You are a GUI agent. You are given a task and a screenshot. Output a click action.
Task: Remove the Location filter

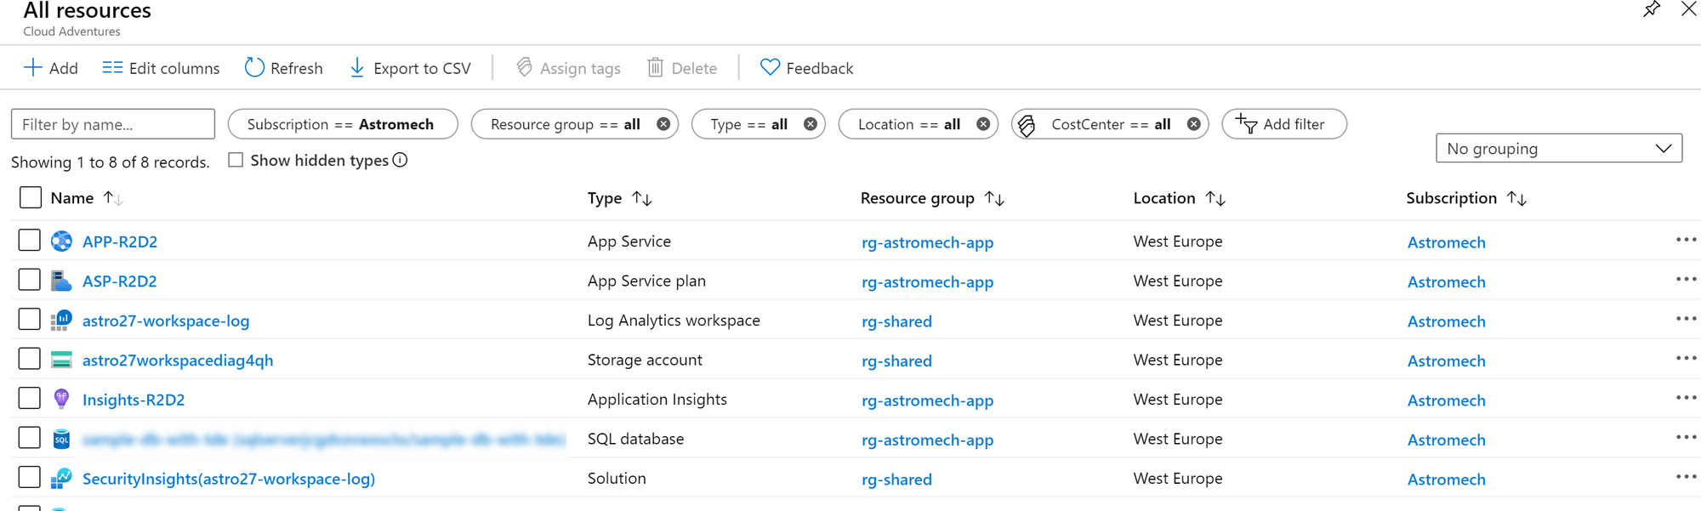[x=983, y=124]
